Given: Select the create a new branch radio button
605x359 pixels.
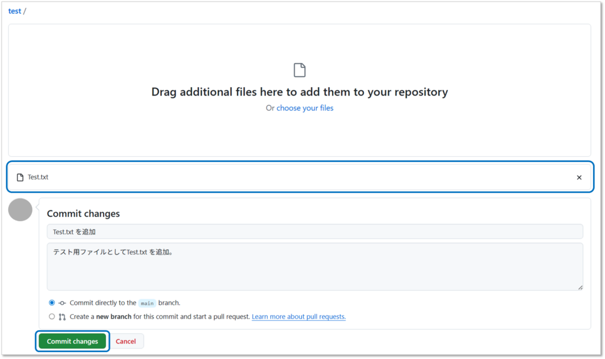Looking at the screenshot, I should (52, 317).
